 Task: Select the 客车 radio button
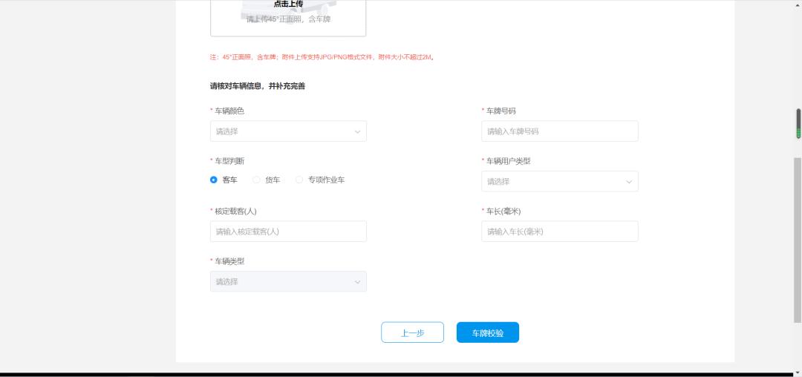[x=214, y=180]
